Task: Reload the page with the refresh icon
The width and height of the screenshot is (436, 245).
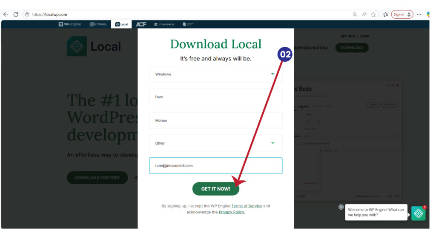Action: point(16,14)
